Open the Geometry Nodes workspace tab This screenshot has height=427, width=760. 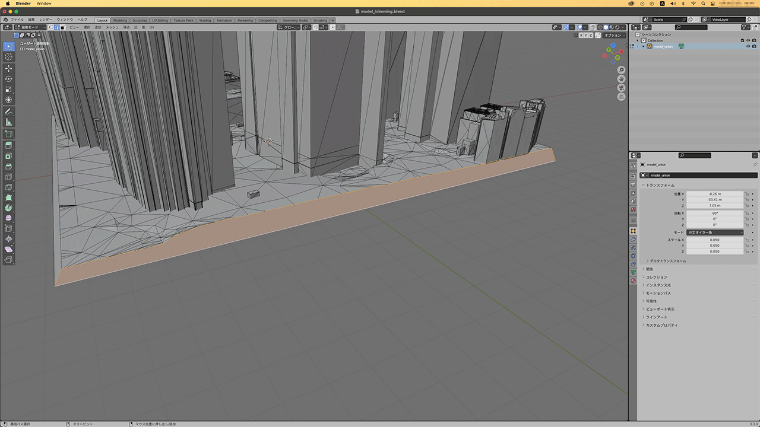295,20
